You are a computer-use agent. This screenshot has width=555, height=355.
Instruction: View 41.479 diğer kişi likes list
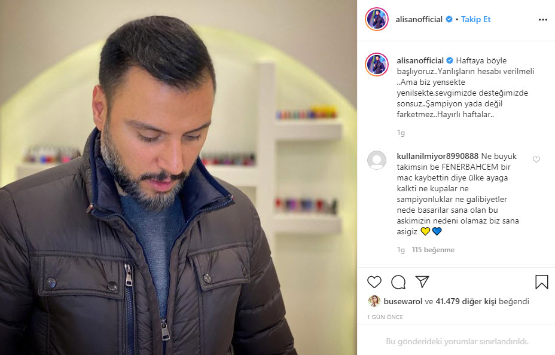click(466, 301)
